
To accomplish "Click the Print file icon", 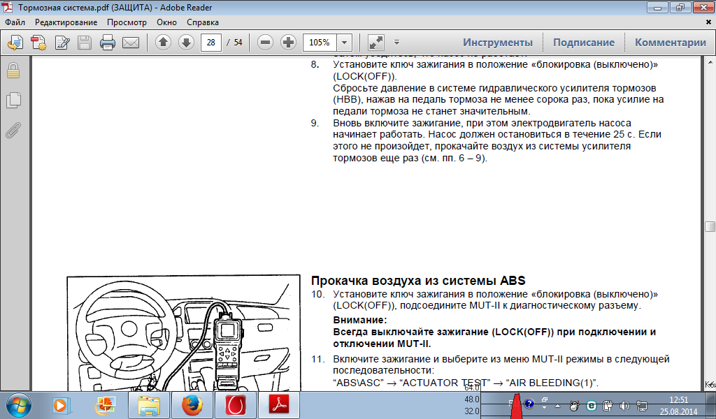I will [107, 43].
